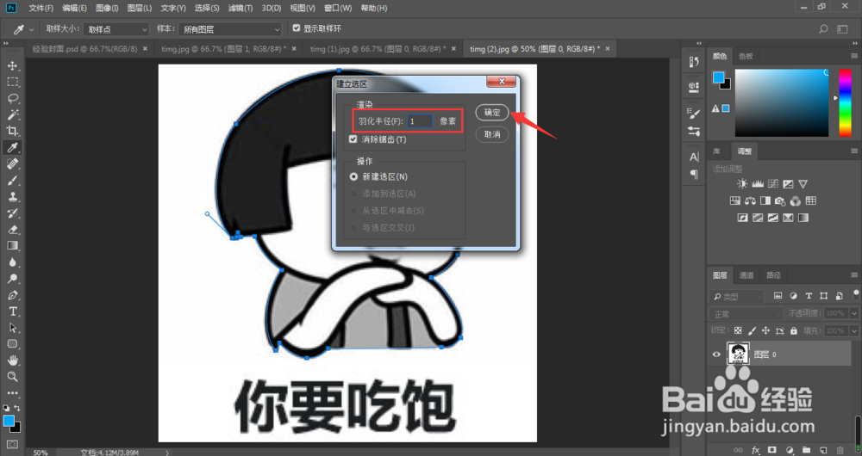The width and height of the screenshot is (862, 456).
Task: Add a Brightness/Contrast adjustment
Action: pyautogui.click(x=742, y=184)
